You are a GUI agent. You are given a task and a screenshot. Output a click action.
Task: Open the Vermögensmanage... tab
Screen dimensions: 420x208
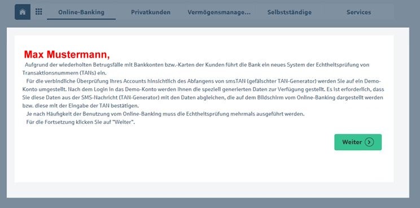(x=219, y=12)
